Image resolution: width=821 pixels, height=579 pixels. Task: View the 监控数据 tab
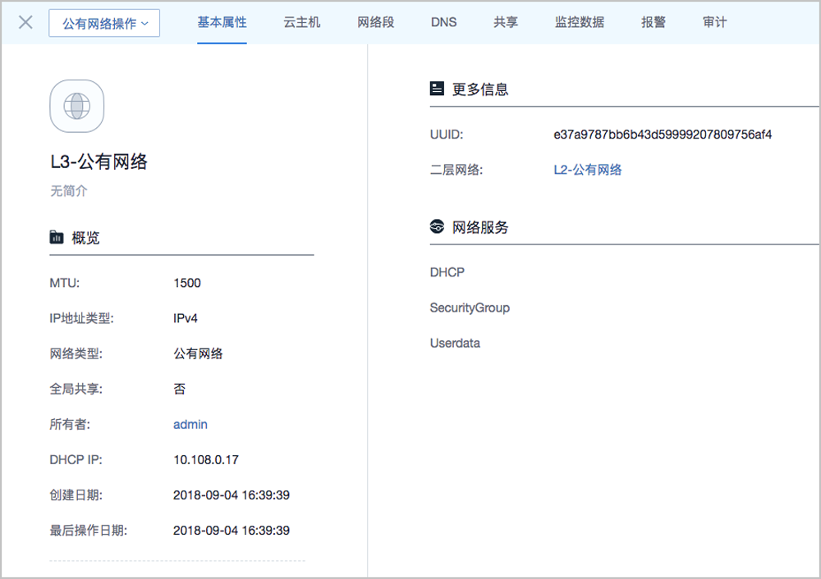(579, 22)
